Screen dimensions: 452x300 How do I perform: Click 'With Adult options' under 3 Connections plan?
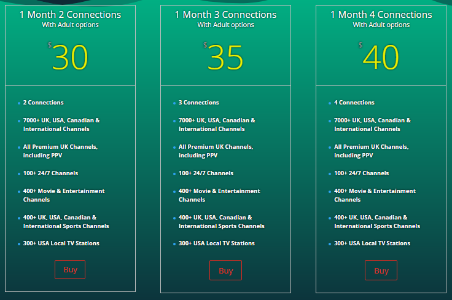(226, 25)
